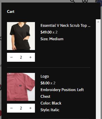Open red shirt Logo product image
The height and width of the screenshot is (119, 102).
[x=21, y=87]
